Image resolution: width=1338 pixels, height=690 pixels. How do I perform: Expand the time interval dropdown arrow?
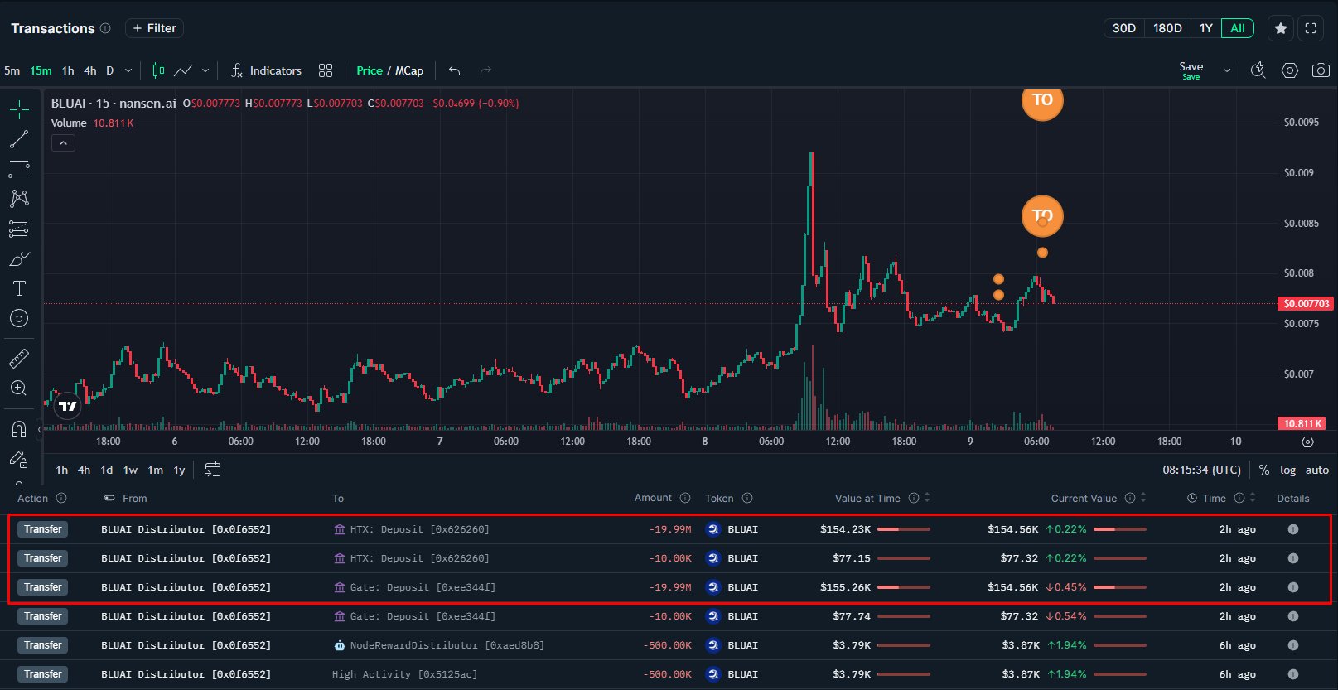point(128,70)
